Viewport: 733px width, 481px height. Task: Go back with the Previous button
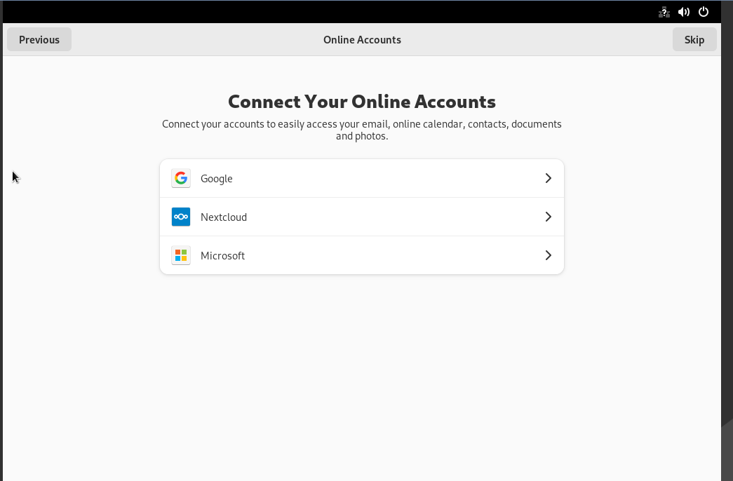pyautogui.click(x=39, y=40)
